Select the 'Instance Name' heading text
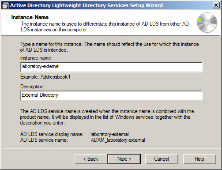This screenshot has width=222, height=170. (30, 17)
